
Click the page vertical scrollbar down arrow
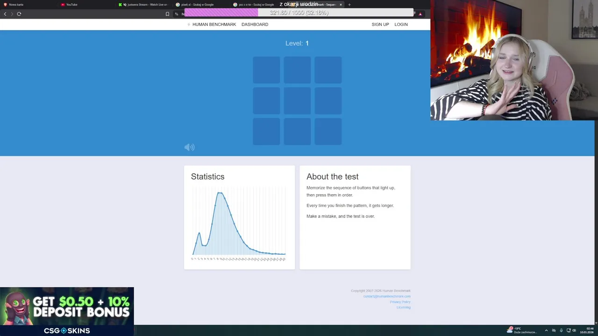pos(595,322)
